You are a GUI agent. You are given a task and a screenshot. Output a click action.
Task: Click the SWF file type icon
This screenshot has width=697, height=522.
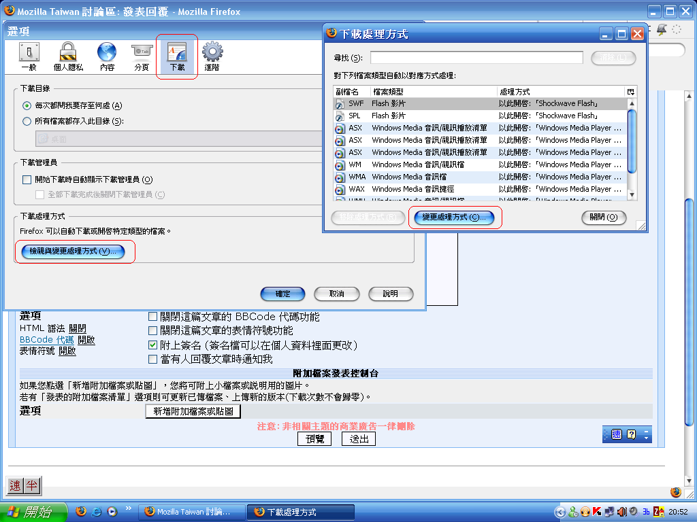pyautogui.click(x=340, y=104)
